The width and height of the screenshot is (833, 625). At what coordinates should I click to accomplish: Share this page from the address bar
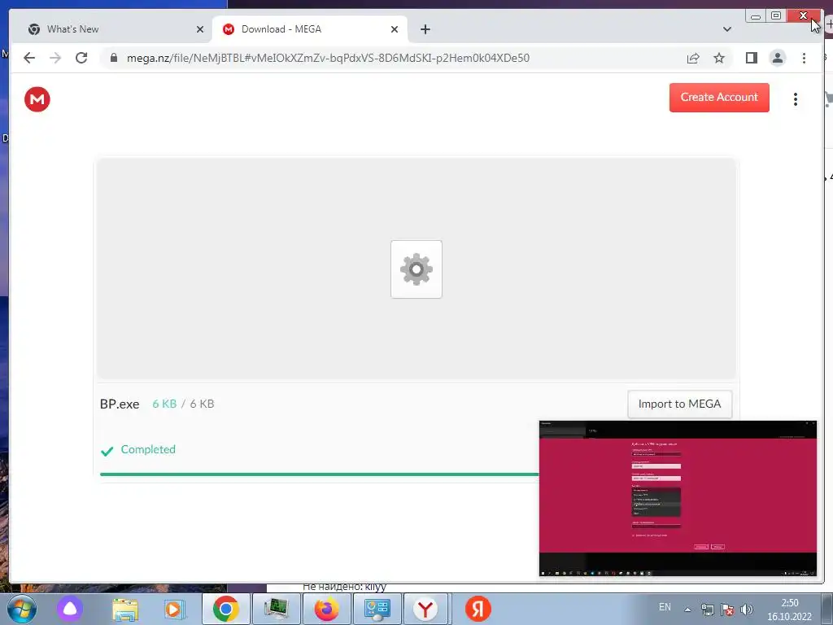click(x=693, y=58)
